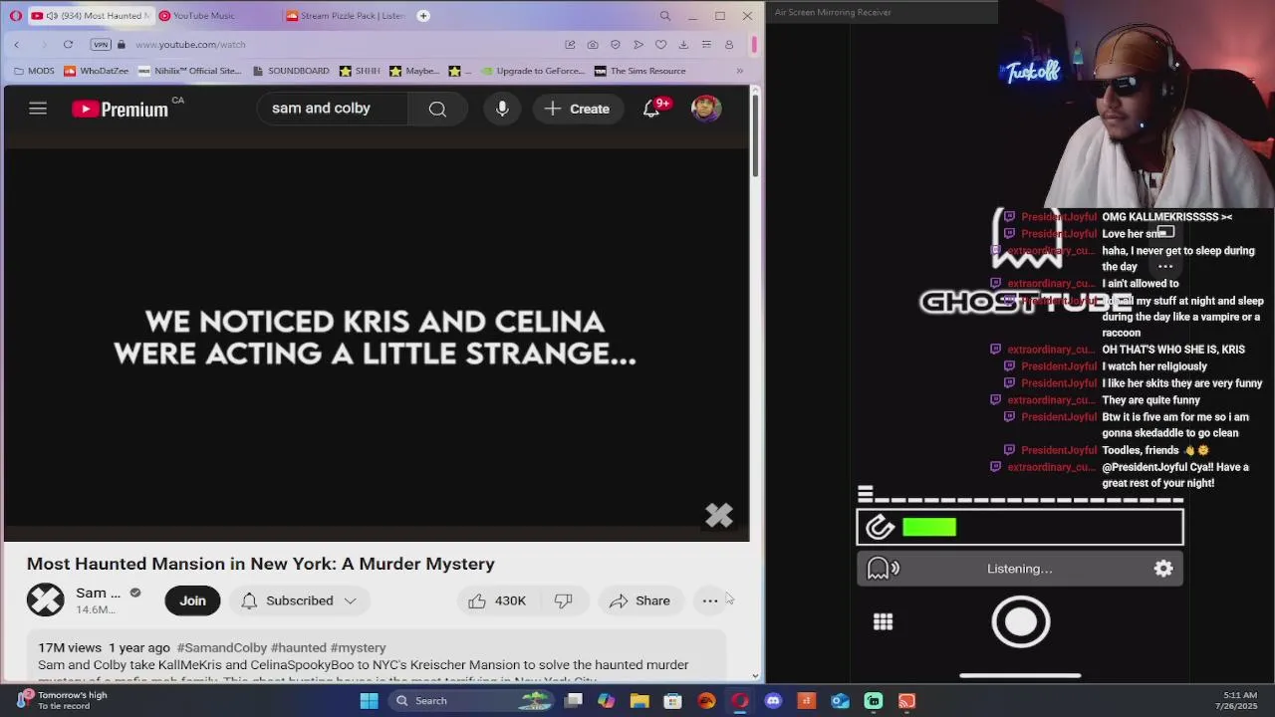Join the Sam and Colby channel
Viewport: 1275px width, 717px height.
[192, 600]
